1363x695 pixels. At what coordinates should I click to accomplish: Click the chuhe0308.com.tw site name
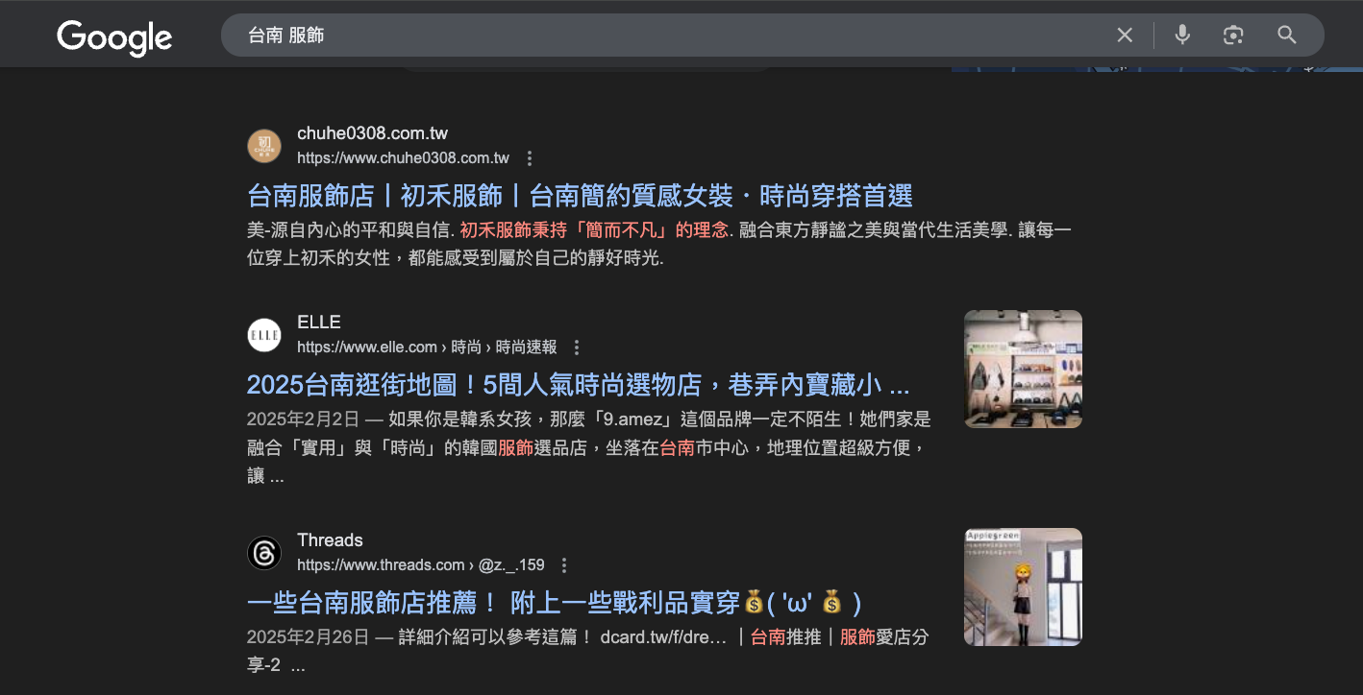[x=373, y=133]
